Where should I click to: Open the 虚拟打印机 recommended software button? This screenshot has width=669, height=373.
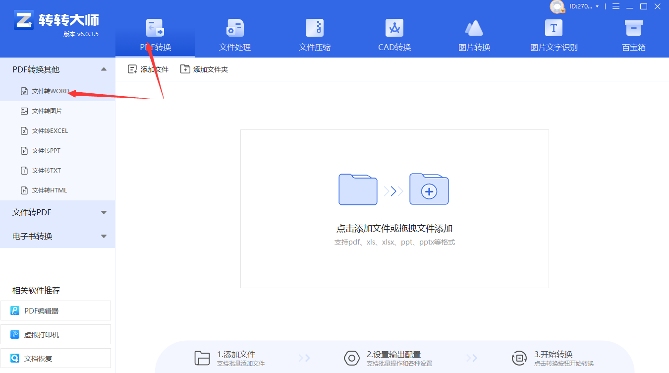pyautogui.click(x=56, y=334)
